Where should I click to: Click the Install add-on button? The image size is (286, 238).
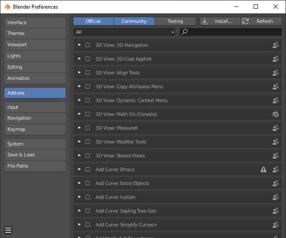point(220,21)
